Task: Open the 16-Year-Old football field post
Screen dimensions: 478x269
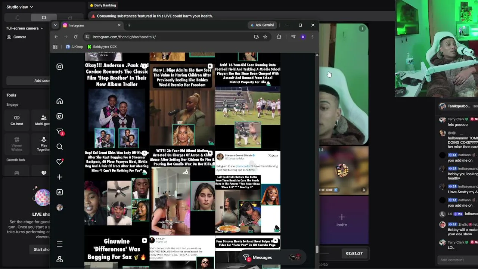Action: click(248, 105)
